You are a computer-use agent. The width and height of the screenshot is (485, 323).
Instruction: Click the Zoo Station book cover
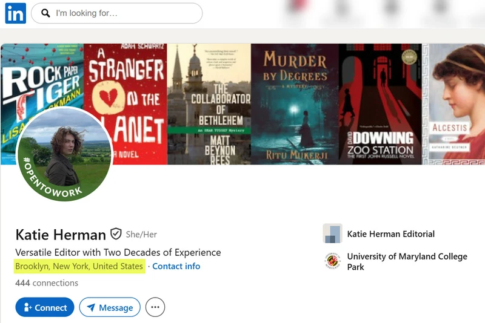tap(380, 104)
